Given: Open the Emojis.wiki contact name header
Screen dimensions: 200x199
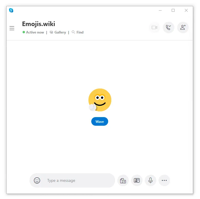Looking at the screenshot, I should click(x=39, y=24).
